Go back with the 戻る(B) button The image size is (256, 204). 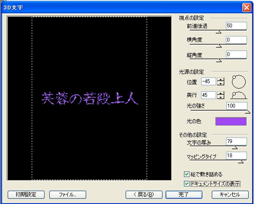(x=144, y=195)
